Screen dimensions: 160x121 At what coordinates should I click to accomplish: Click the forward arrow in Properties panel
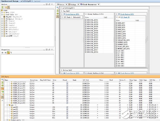5,53
